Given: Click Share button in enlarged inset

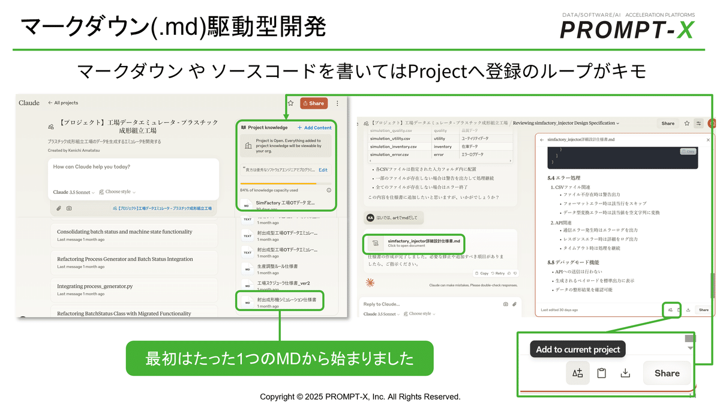Looking at the screenshot, I should point(667,373).
